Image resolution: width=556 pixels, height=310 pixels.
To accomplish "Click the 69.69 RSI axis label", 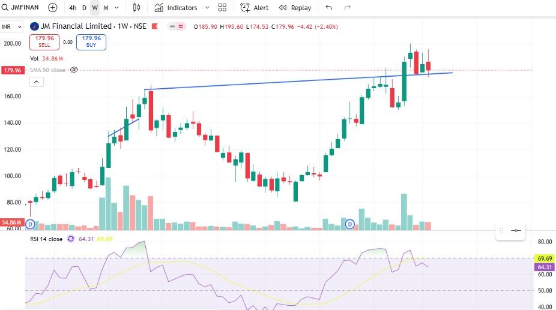I will 545,258.
